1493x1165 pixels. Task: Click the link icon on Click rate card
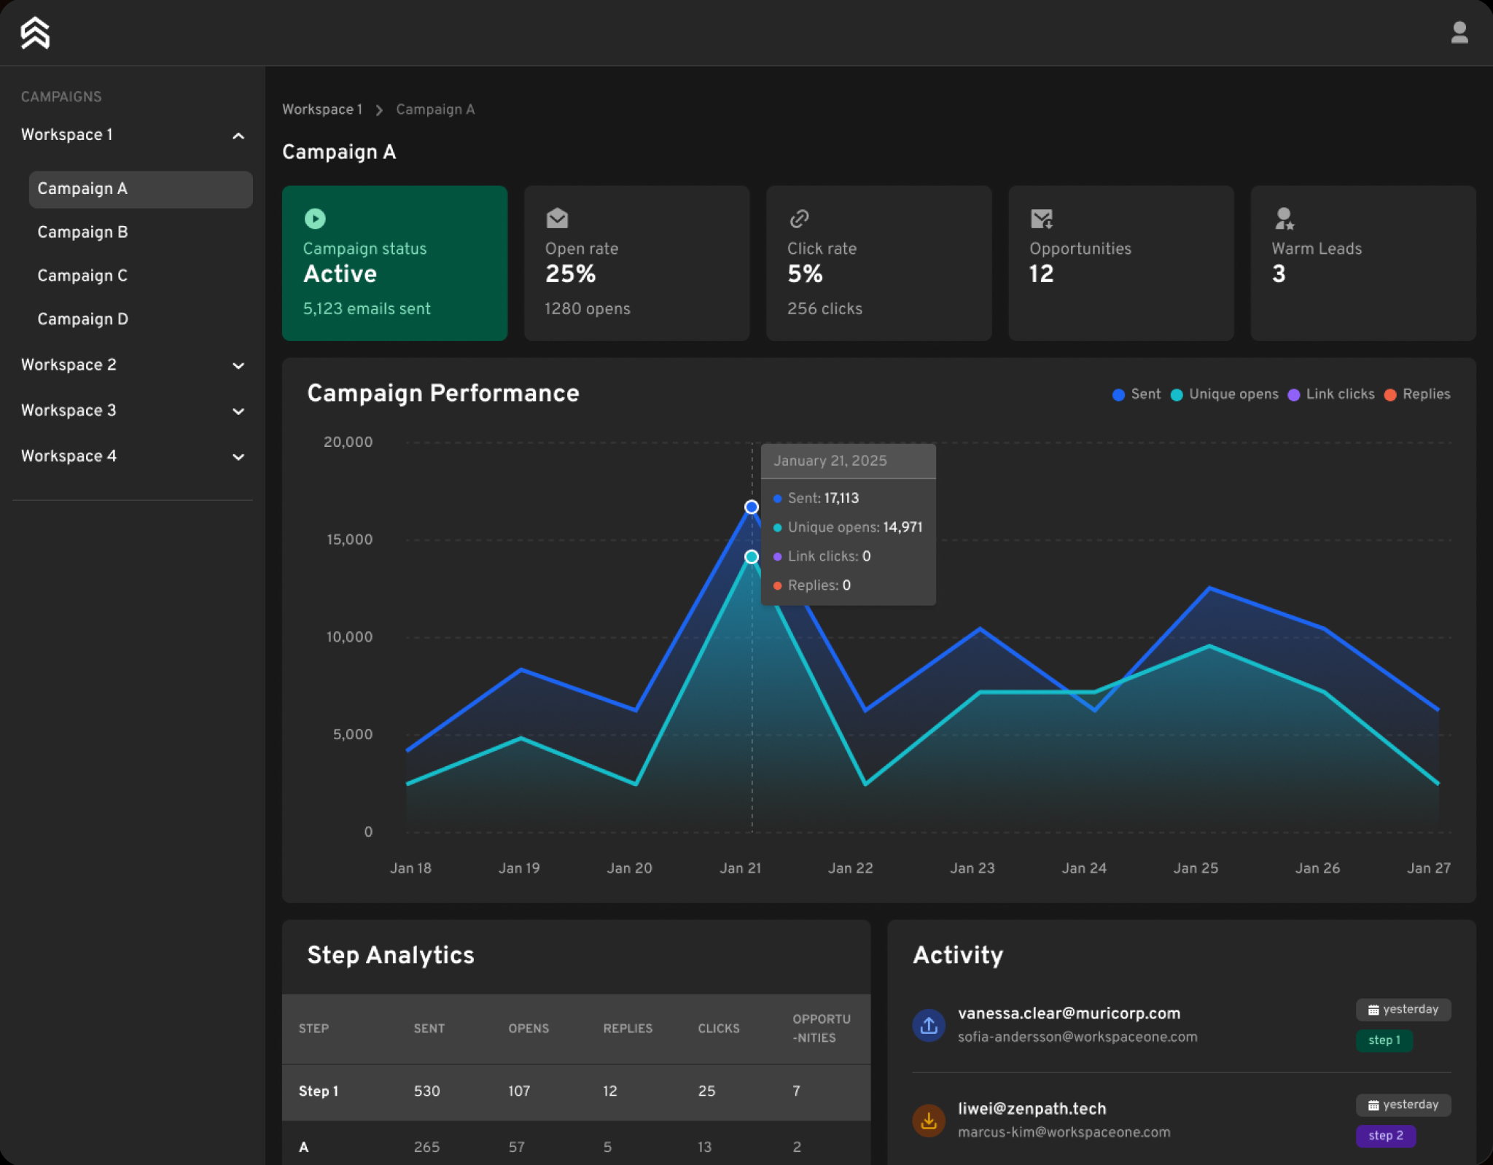[799, 218]
